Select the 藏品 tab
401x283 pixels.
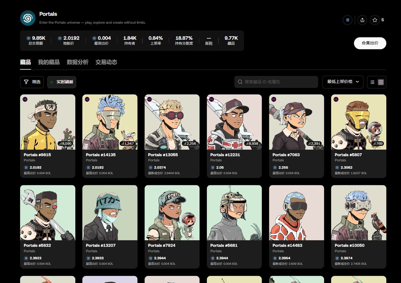[x=25, y=62]
